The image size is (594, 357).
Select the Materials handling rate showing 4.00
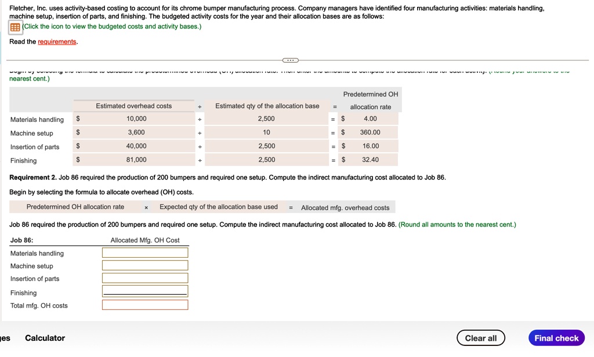coord(371,119)
